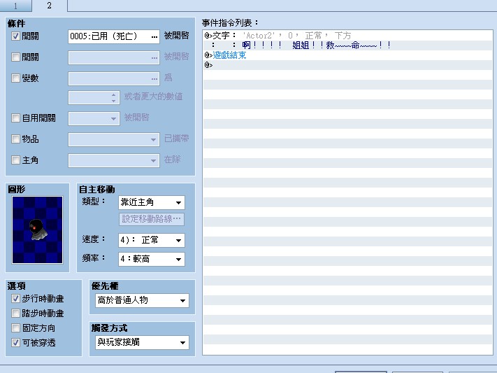Image resolution: width=497 pixels, height=373 pixels.
Task: Enable 固定方向 option
Action: click(15, 328)
